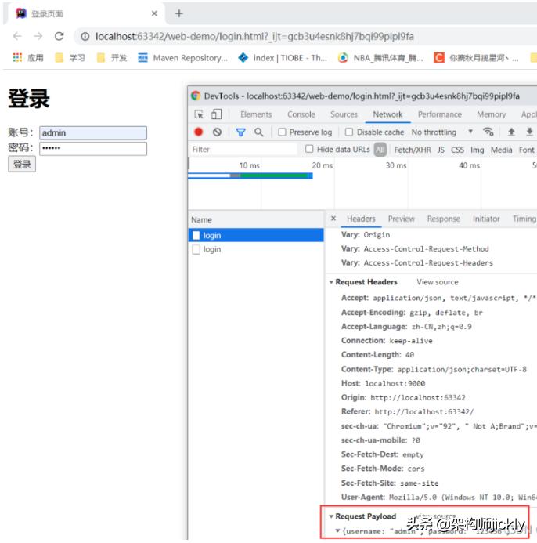
Task: Open the 应用 apps shortcut
Action: click(x=28, y=57)
